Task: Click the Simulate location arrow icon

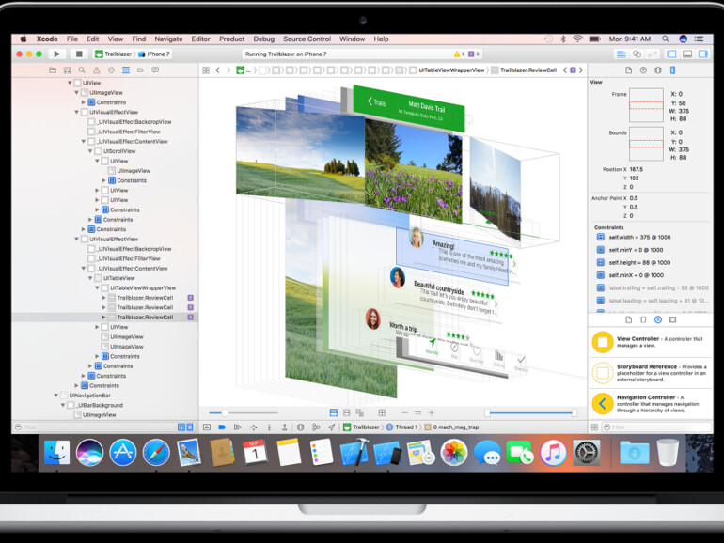Action: [332, 427]
